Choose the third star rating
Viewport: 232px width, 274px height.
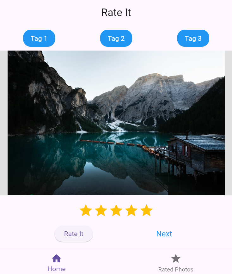(x=116, y=210)
